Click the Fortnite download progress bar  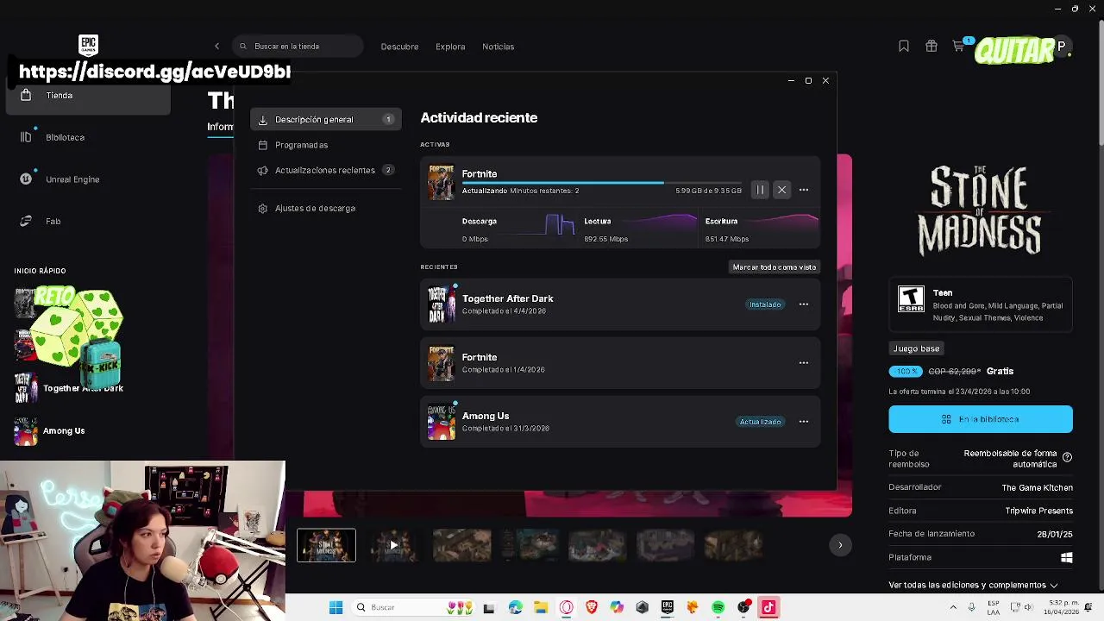(x=601, y=183)
